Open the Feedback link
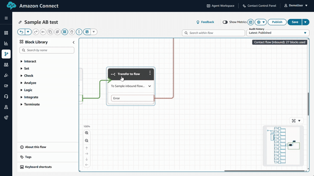The image size is (314, 176). (x=205, y=22)
